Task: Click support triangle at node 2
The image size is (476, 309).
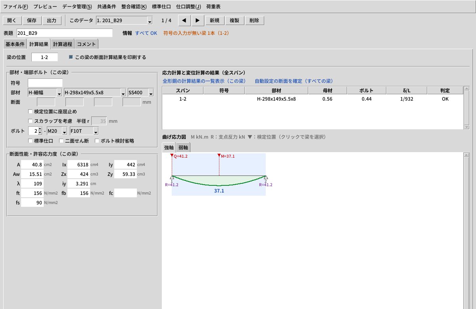Action: coord(266,177)
